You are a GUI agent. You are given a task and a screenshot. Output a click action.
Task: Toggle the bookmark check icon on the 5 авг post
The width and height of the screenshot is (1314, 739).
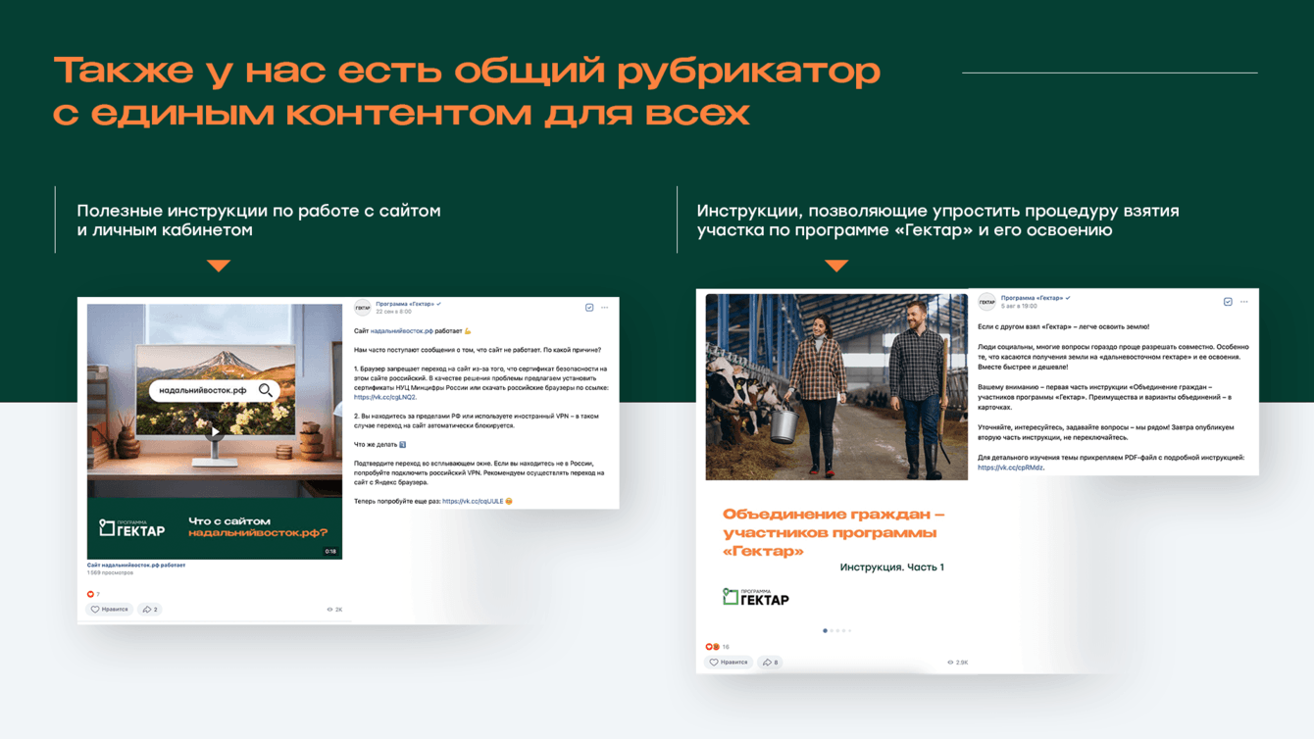coord(1228,302)
